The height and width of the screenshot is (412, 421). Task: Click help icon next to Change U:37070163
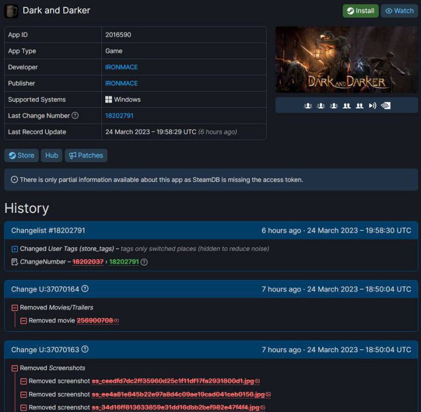coord(85,349)
